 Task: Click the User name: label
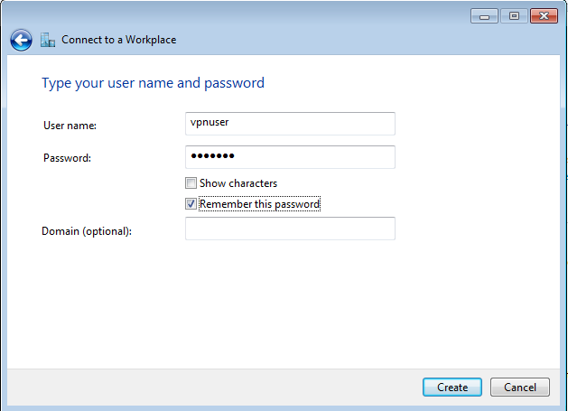[x=70, y=125]
